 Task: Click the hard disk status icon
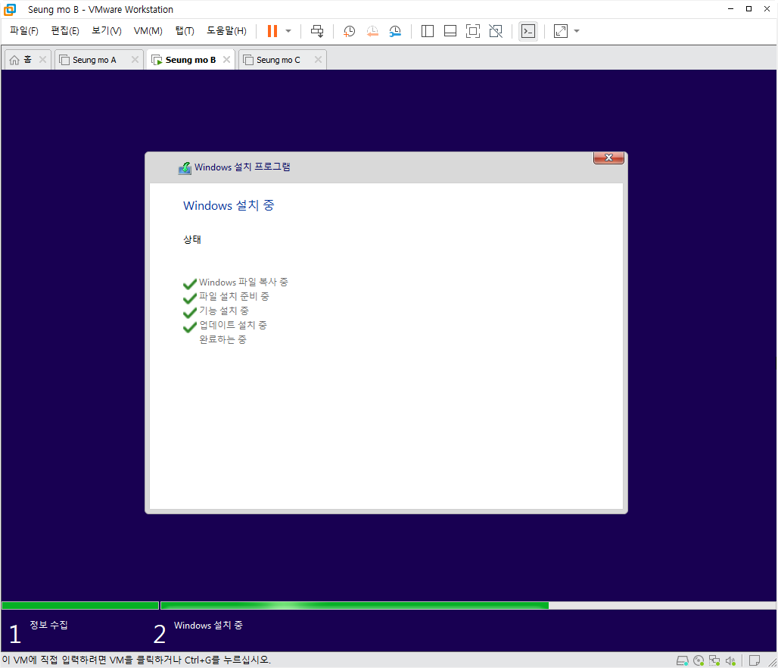[x=683, y=660]
